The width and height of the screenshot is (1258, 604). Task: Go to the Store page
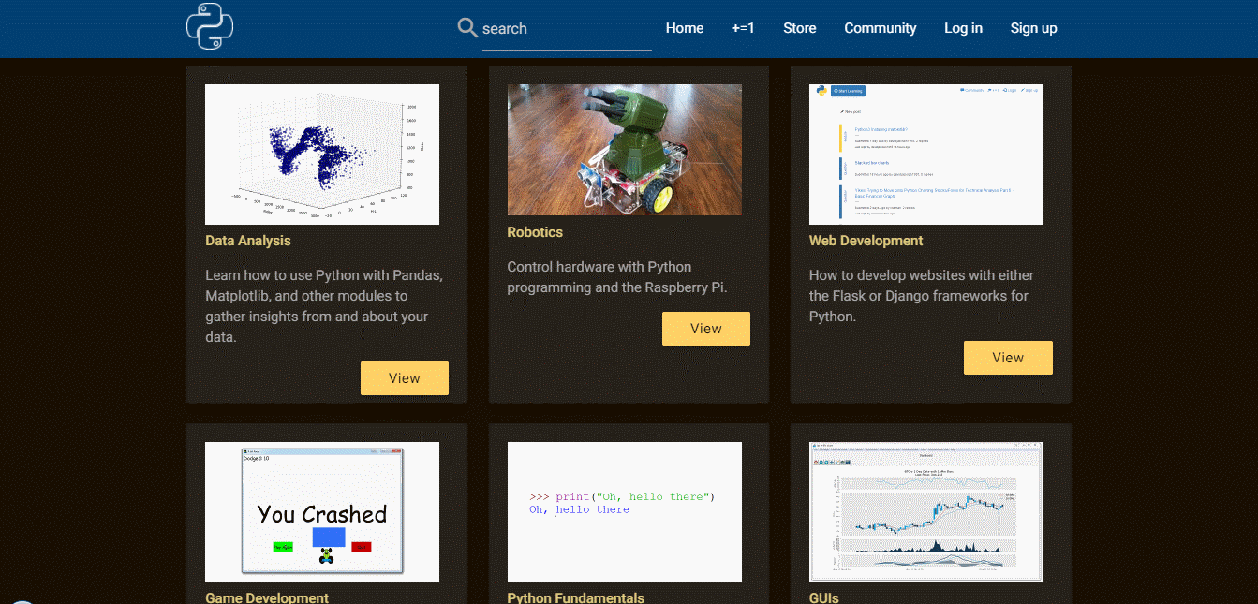coord(800,28)
